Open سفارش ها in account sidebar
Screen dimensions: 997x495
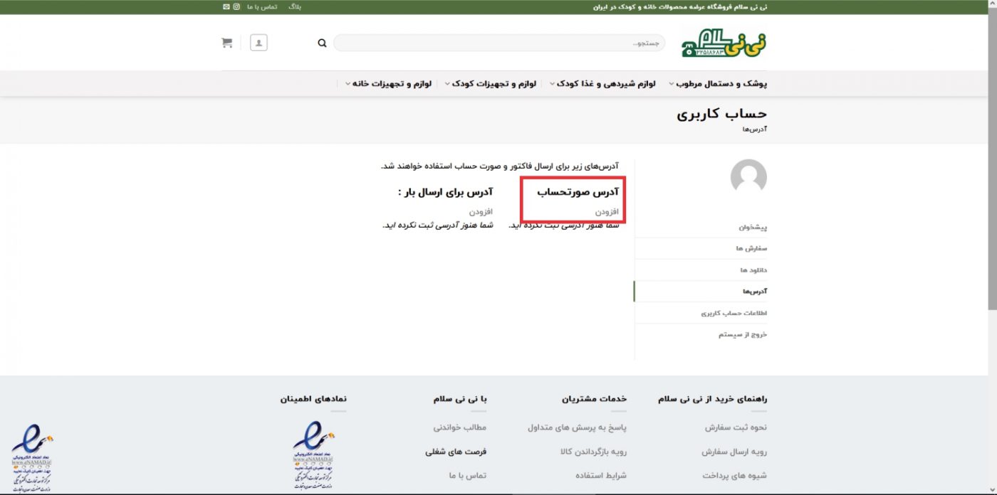click(x=751, y=249)
